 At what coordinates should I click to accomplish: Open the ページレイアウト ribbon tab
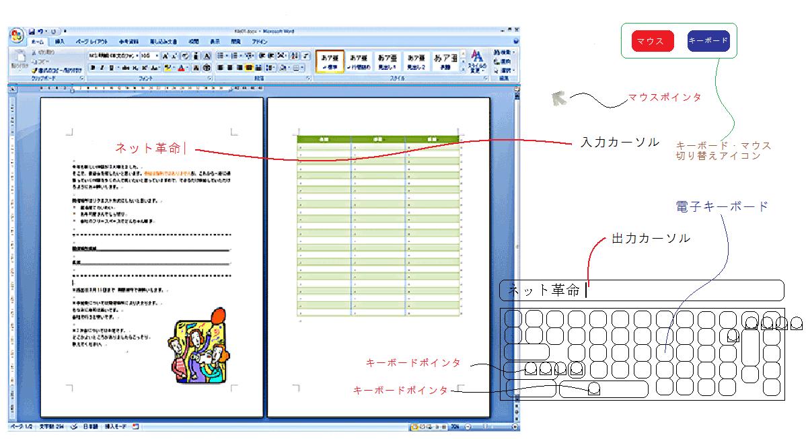(x=91, y=42)
